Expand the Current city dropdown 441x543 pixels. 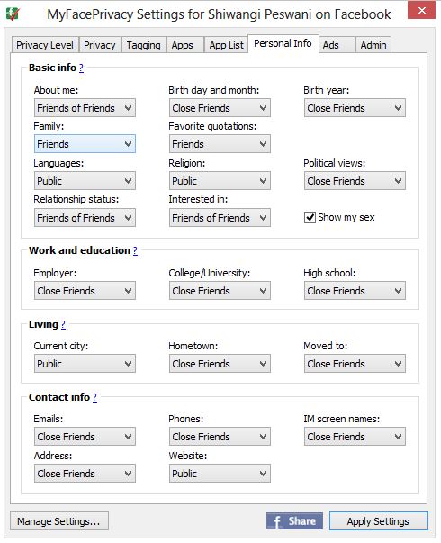tap(85, 364)
